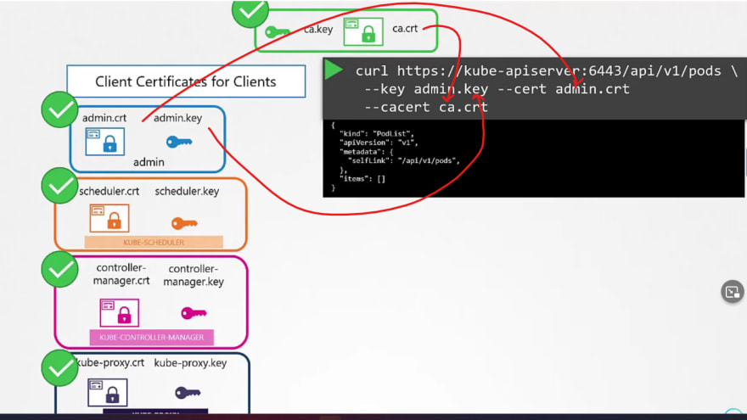The height and width of the screenshot is (420, 747).
Task: Click the blue admin.key key icon
Action: tap(179, 142)
